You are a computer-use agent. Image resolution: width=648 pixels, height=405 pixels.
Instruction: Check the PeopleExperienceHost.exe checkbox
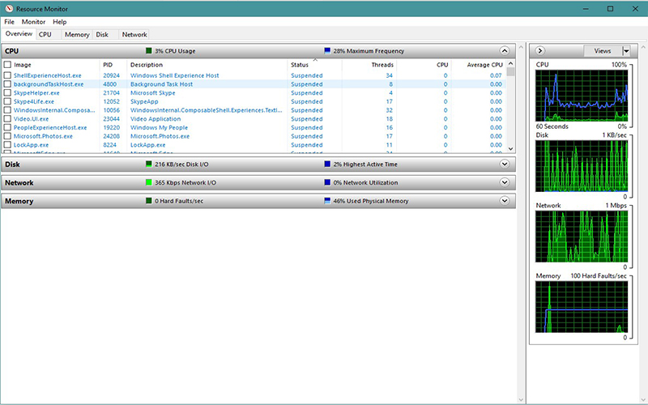[7, 127]
